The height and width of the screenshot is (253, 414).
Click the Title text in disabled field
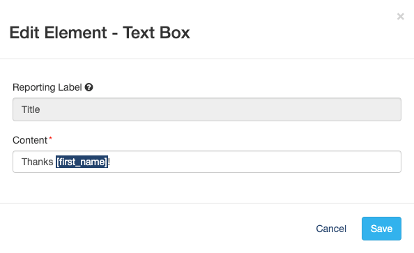31,109
